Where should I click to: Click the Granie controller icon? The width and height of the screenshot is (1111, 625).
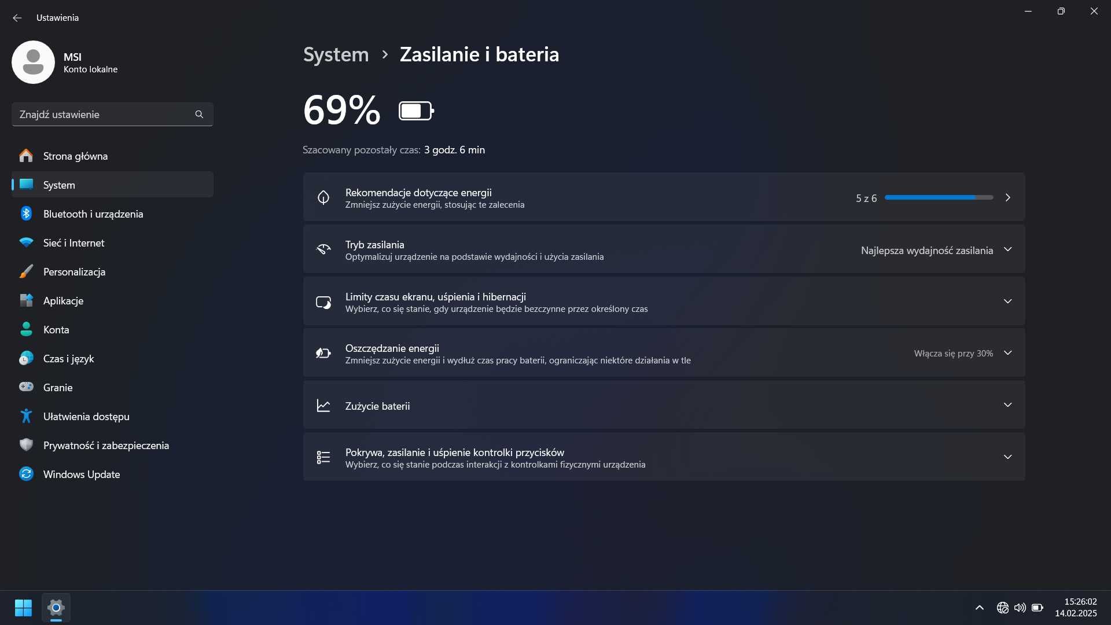pos(26,387)
